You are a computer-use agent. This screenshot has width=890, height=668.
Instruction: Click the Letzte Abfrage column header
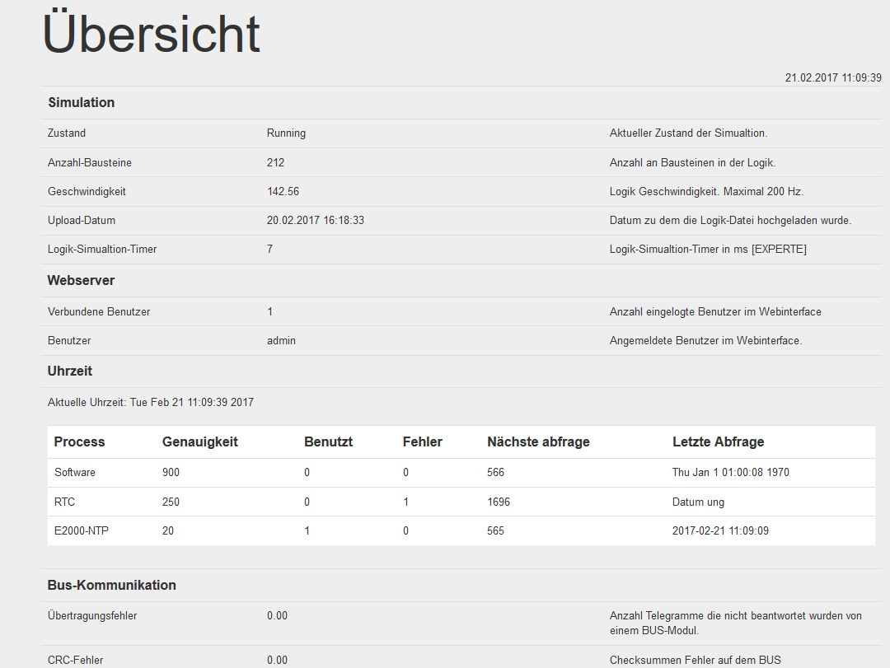[x=718, y=442]
